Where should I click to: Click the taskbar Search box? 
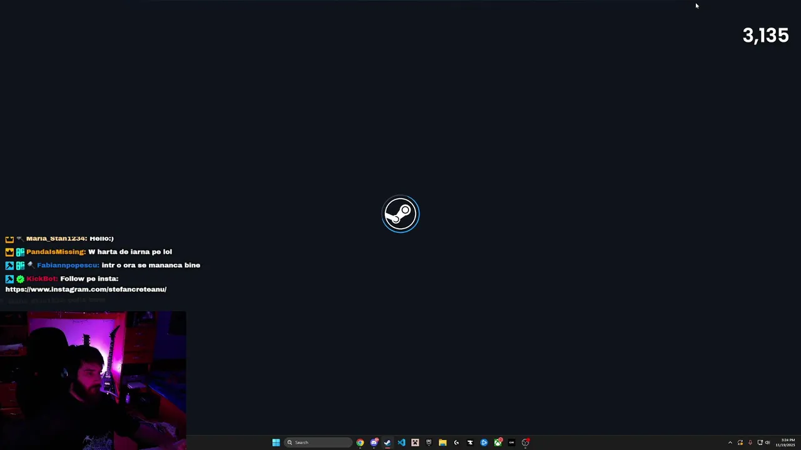(318, 442)
